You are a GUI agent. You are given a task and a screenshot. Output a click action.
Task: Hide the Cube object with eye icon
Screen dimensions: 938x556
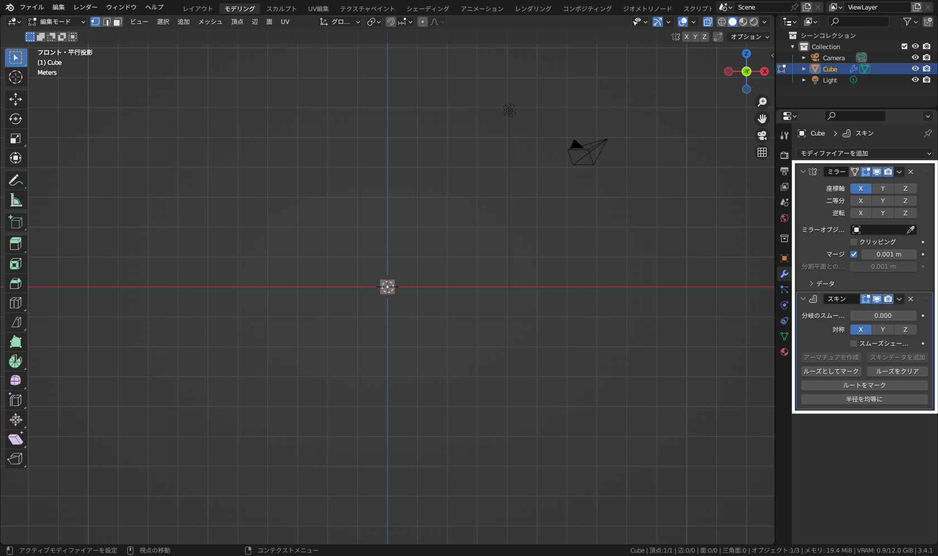pos(915,69)
